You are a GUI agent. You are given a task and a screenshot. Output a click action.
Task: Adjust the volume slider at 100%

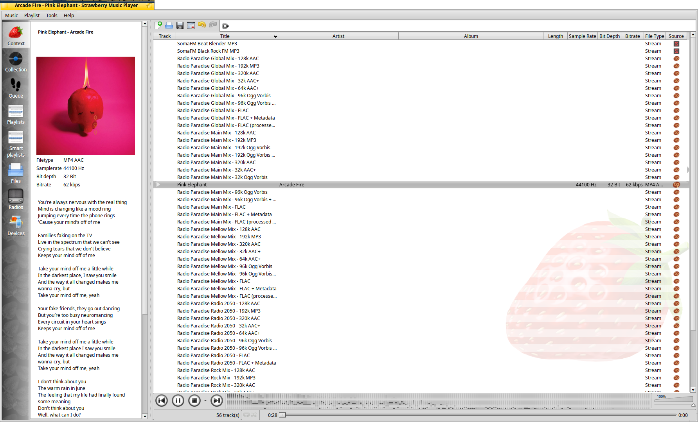[674, 399]
